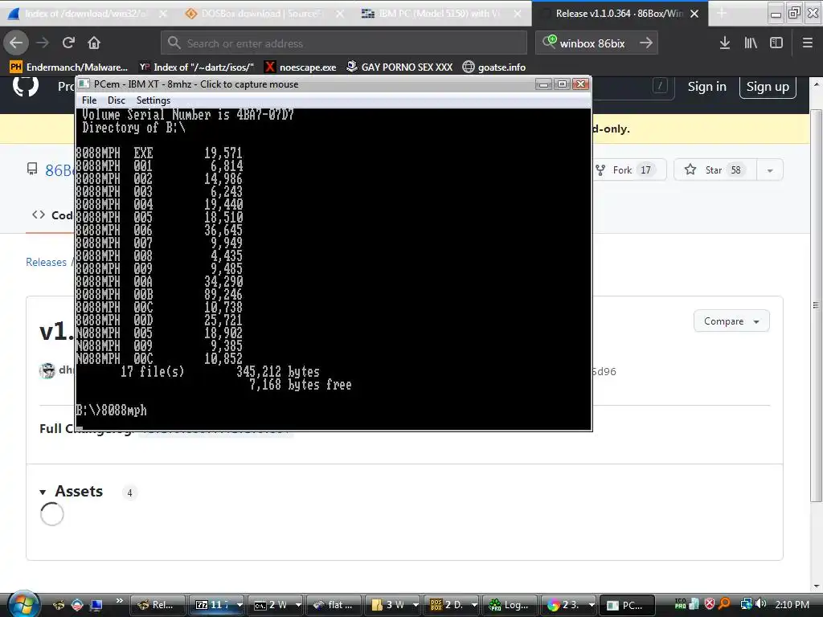Click the network tray icon

click(x=746, y=604)
